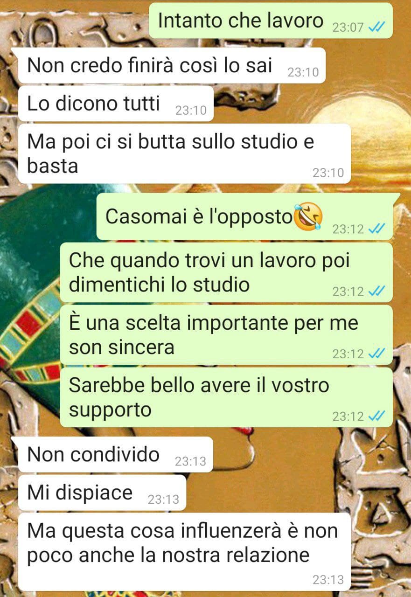Select 'Che quando trovi un lavoro' message bubble
The image size is (411, 597).
coord(227,272)
